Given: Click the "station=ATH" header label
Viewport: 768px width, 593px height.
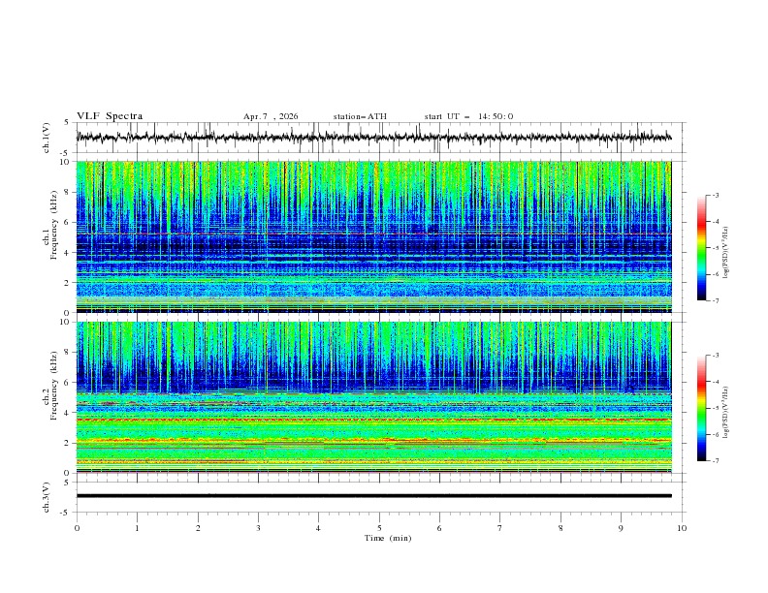Looking at the screenshot, I should (x=360, y=116).
